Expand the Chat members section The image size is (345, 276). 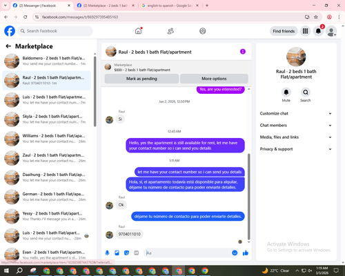tap(296, 126)
